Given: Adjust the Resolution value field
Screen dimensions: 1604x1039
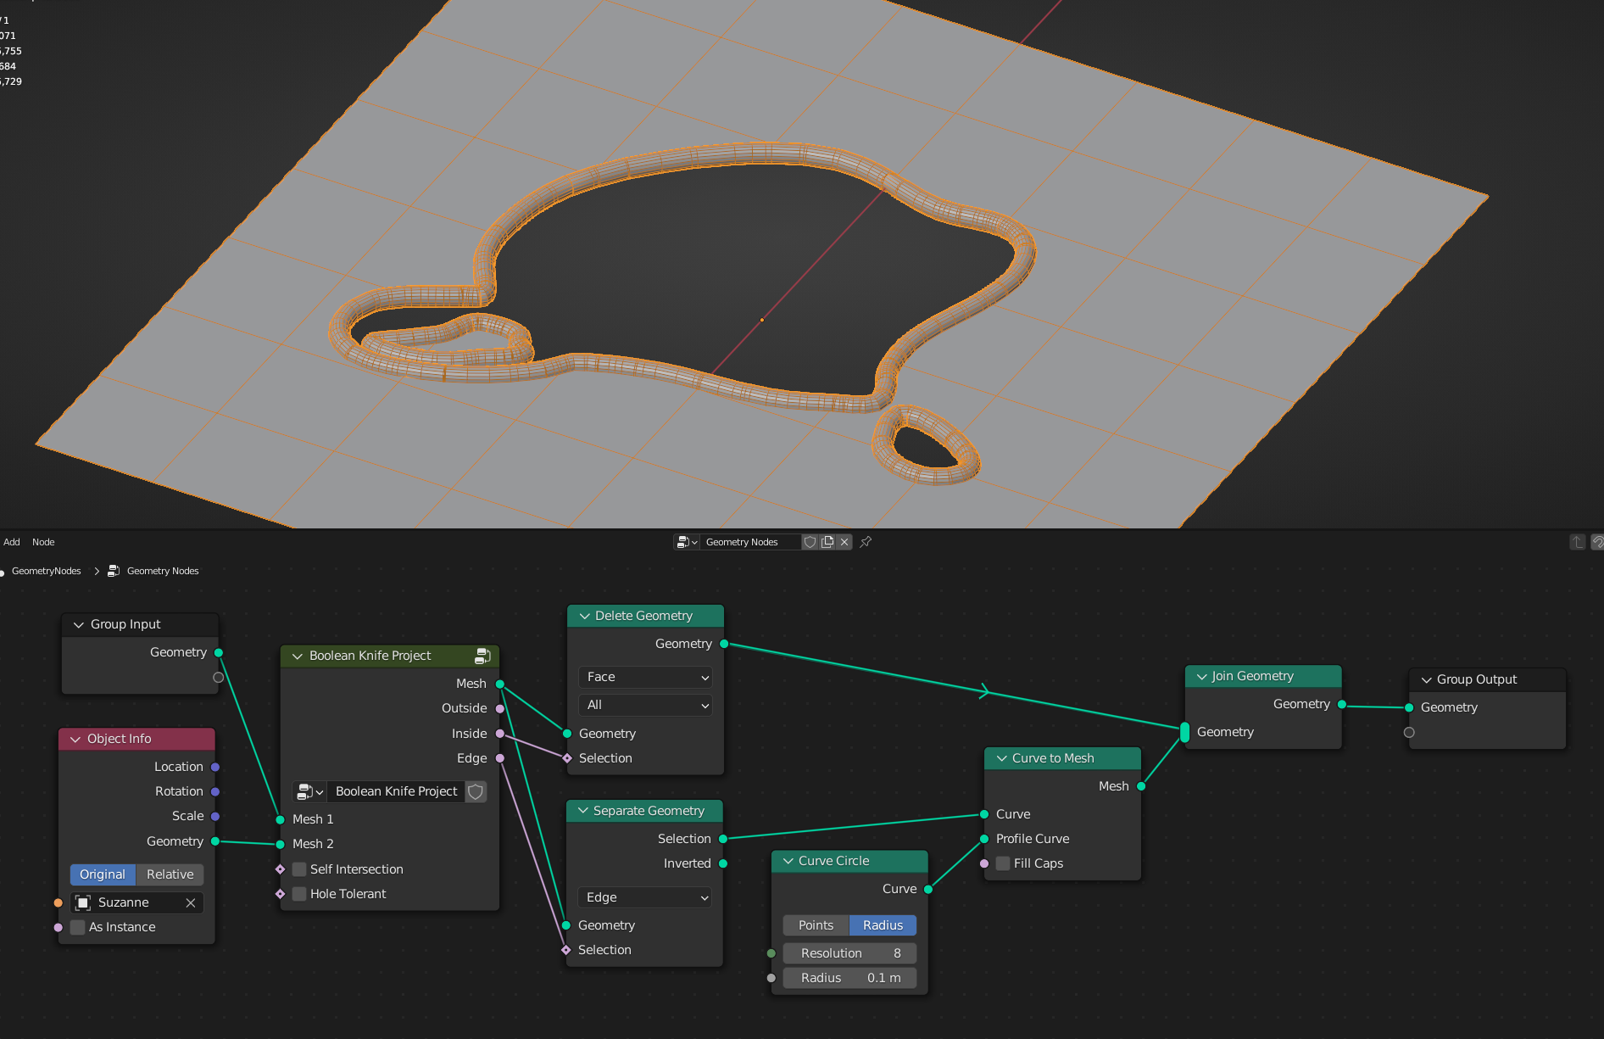Looking at the screenshot, I should pyautogui.click(x=849, y=953).
